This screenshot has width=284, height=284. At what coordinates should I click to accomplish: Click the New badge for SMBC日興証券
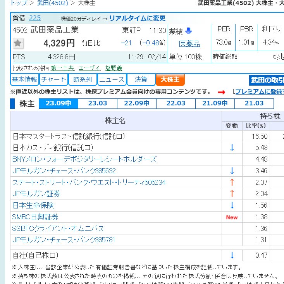click(232, 217)
